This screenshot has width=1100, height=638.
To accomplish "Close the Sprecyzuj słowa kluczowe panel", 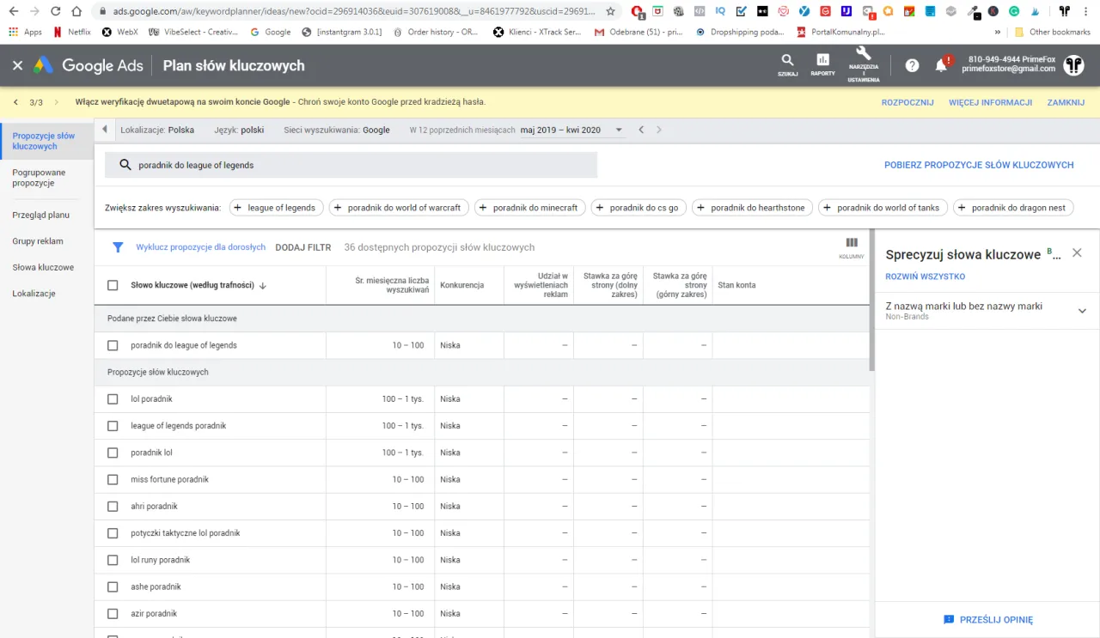I will point(1077,253).
